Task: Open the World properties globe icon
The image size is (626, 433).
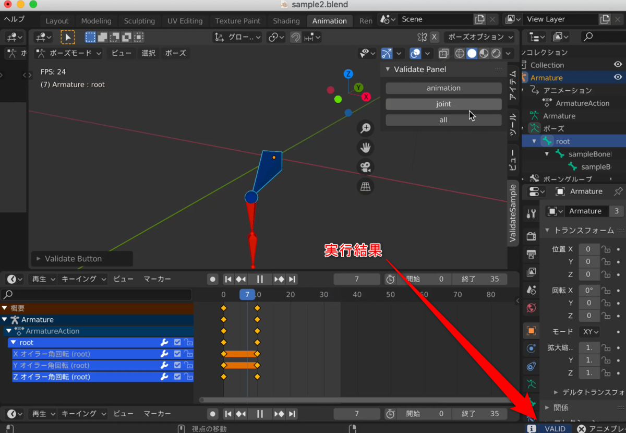Action: (x=531, y=308)
